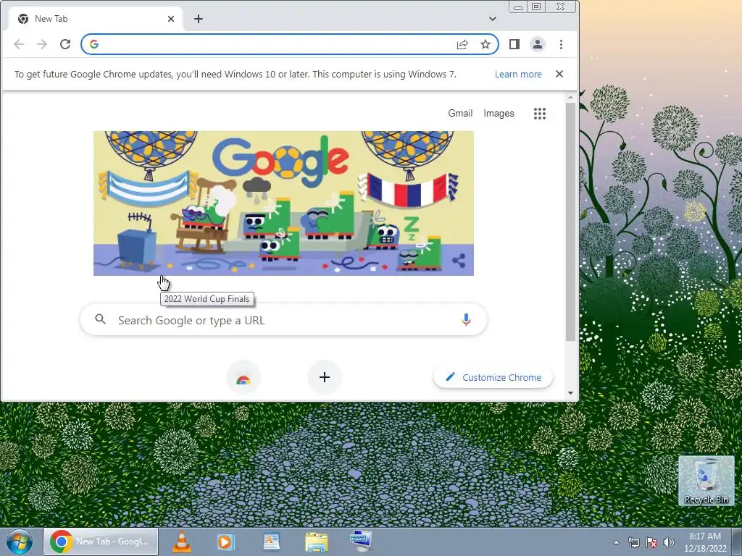Bookmark this tab with the star icon
742x556 pixels.
click(x=485, y=44)
